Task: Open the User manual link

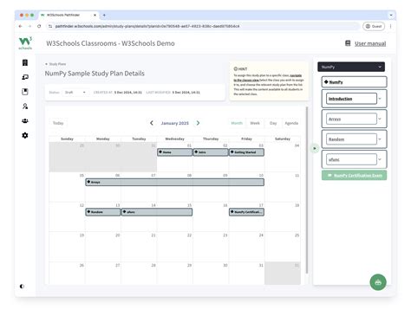Action: [x=370, y=43]
